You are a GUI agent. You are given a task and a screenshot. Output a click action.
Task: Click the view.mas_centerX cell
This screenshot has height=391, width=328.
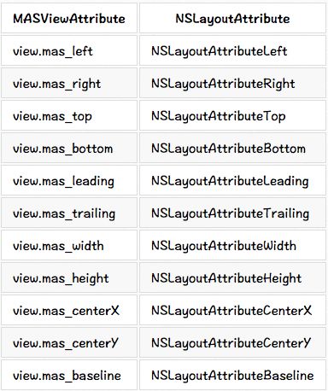pyautogui.click(x=69, y=311)
